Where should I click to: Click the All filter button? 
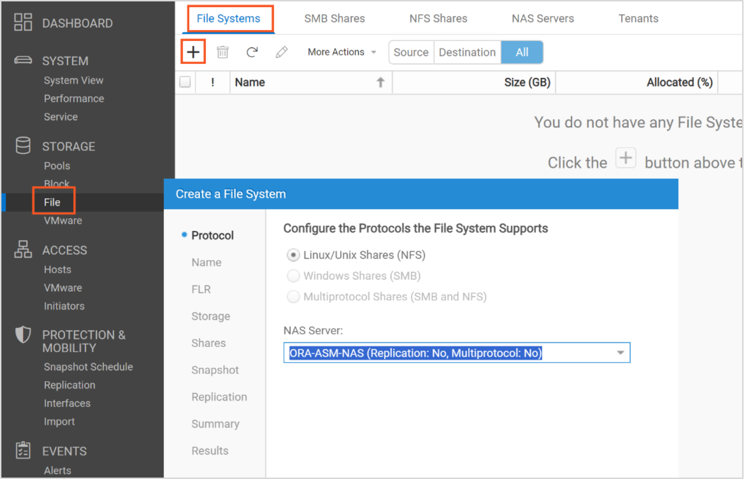(x=522, y=52)
